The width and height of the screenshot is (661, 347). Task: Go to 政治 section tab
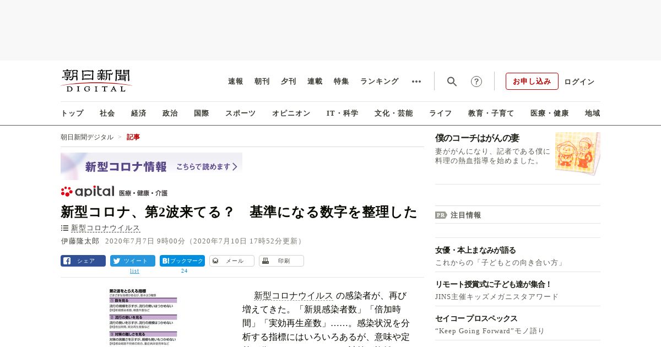point(170,113)
